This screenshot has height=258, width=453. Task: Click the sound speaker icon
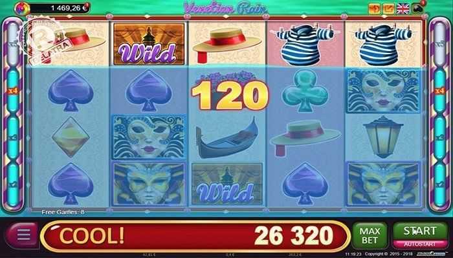(374, 9)
